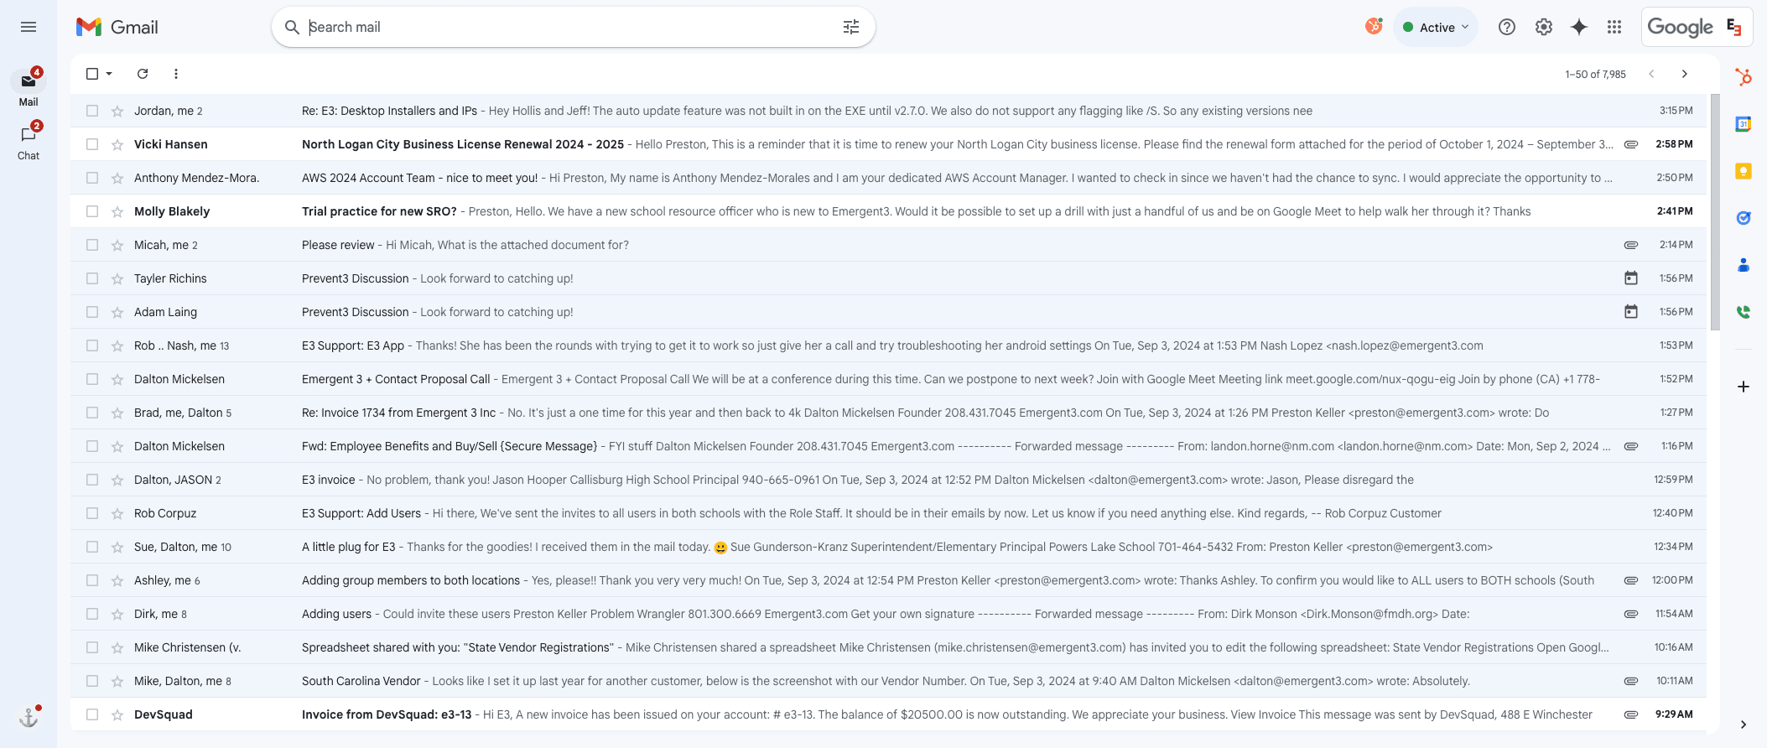This screenshot has height=748, width=1767.
Task: Open E3 Support: Add Users email
Action: click(888, 513)
